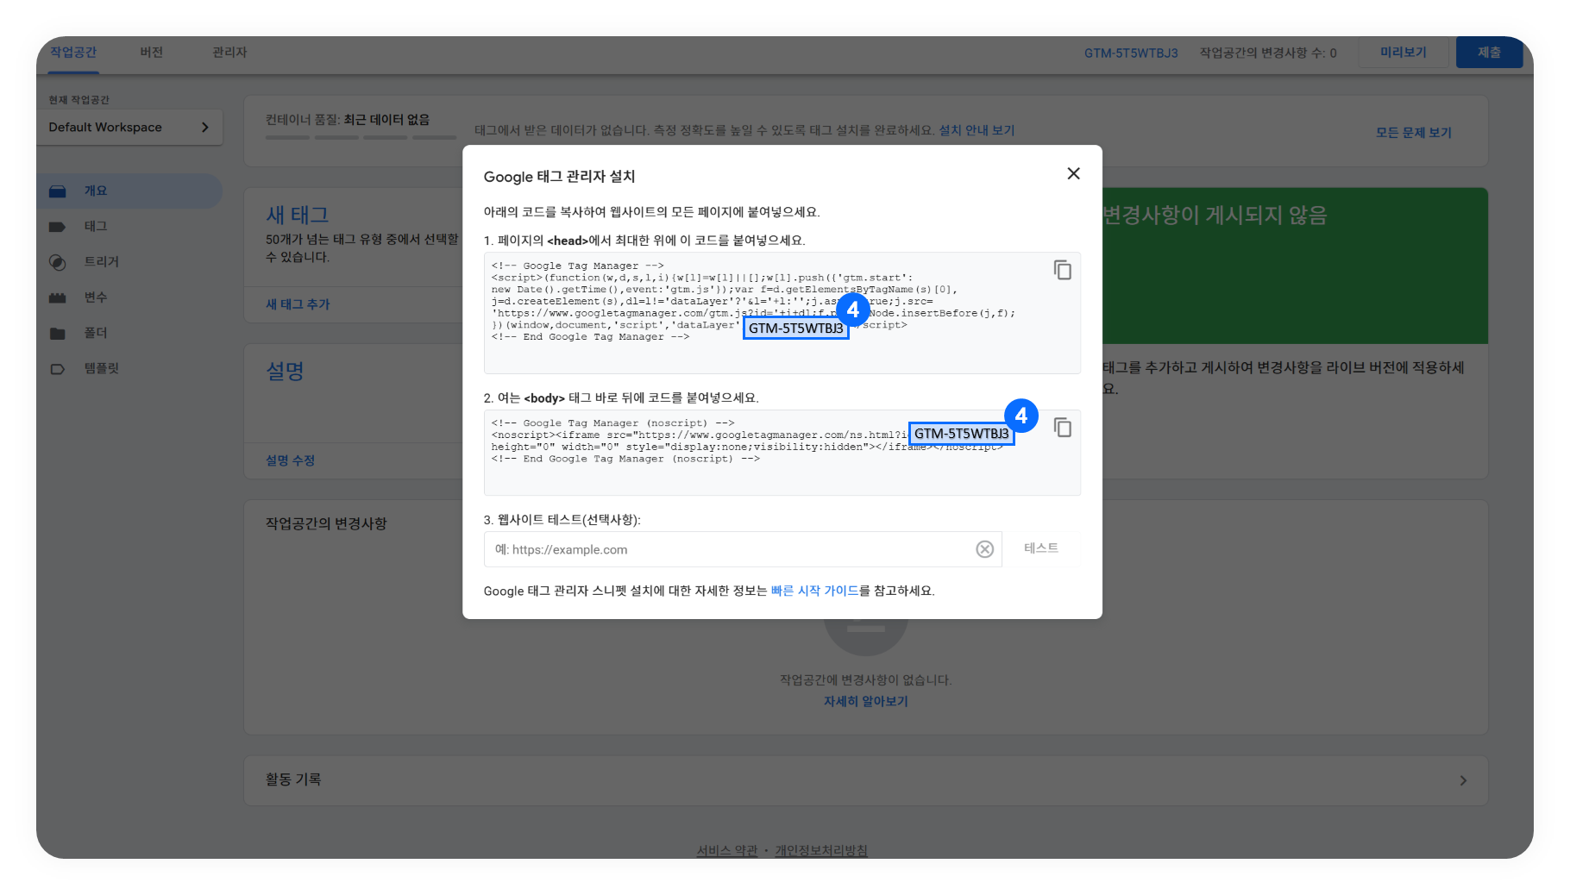Click the 폴더 sidebar icon
Image resolution: width=1570 pixels, height=895 pixels.
[58, 333]
